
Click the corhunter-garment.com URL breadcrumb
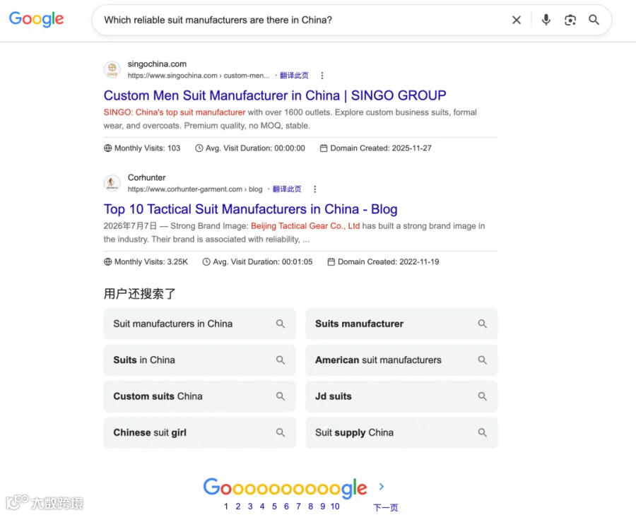pos(195,189)
